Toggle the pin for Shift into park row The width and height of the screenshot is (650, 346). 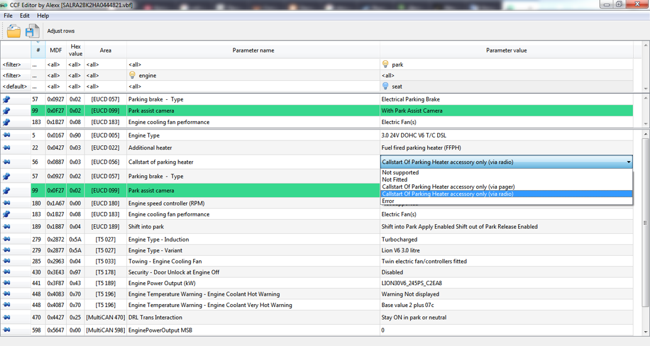(x=6, y=227)
